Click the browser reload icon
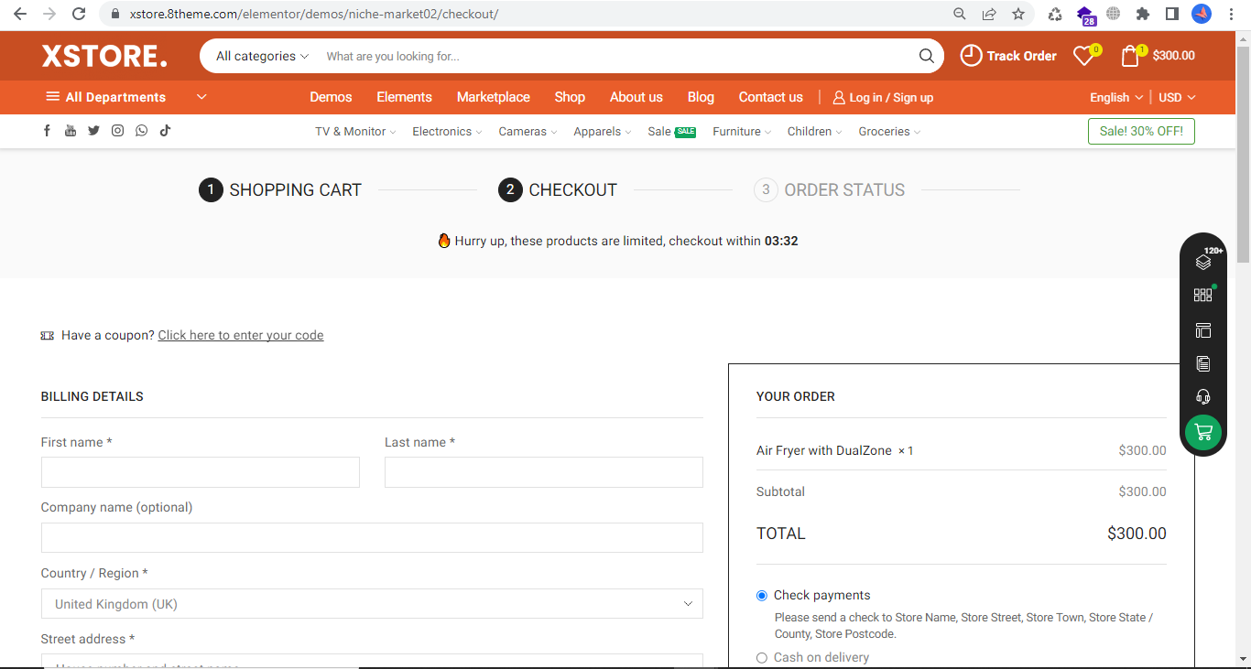 (79, 14)
